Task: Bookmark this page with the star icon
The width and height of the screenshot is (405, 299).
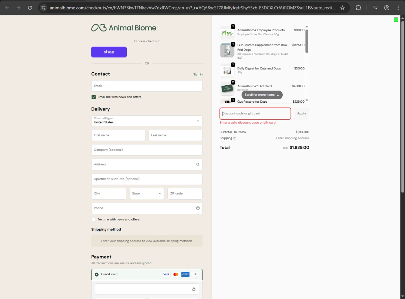Action: pyautogui.click(x=342, y=8)
